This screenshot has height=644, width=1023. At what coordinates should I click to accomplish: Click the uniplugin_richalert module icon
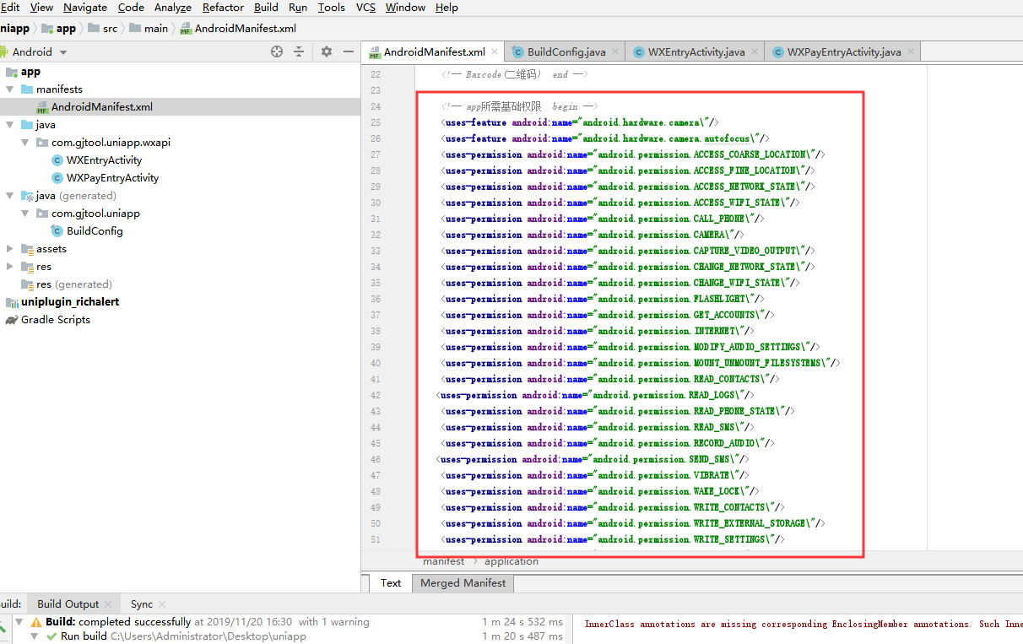click(12, 302)
